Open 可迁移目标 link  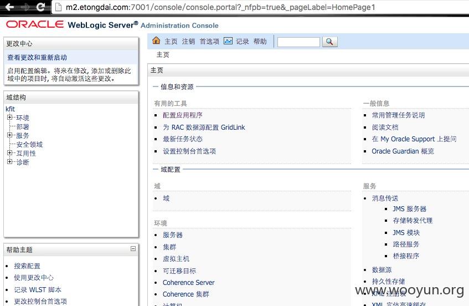point(179,271)
